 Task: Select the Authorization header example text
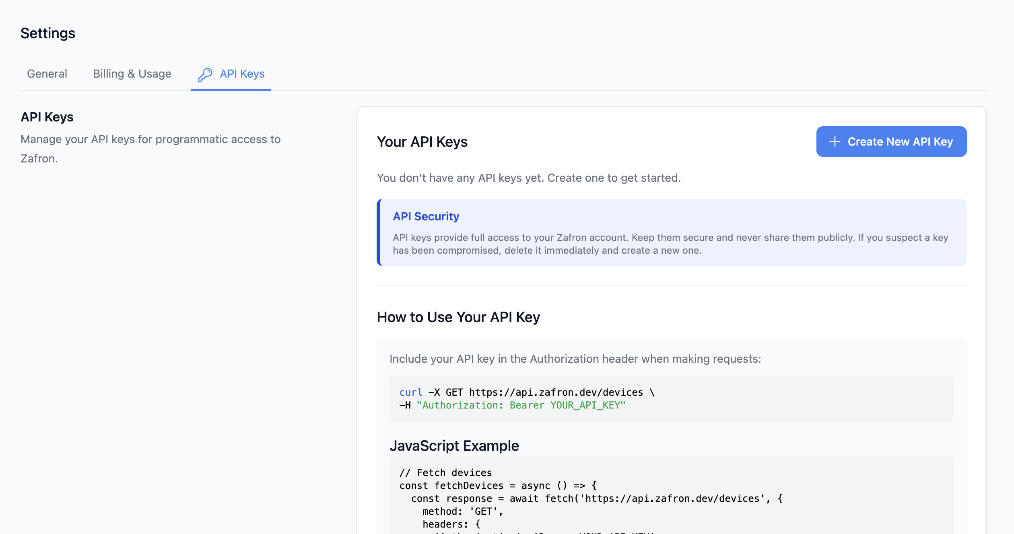(x=521, y=405)
